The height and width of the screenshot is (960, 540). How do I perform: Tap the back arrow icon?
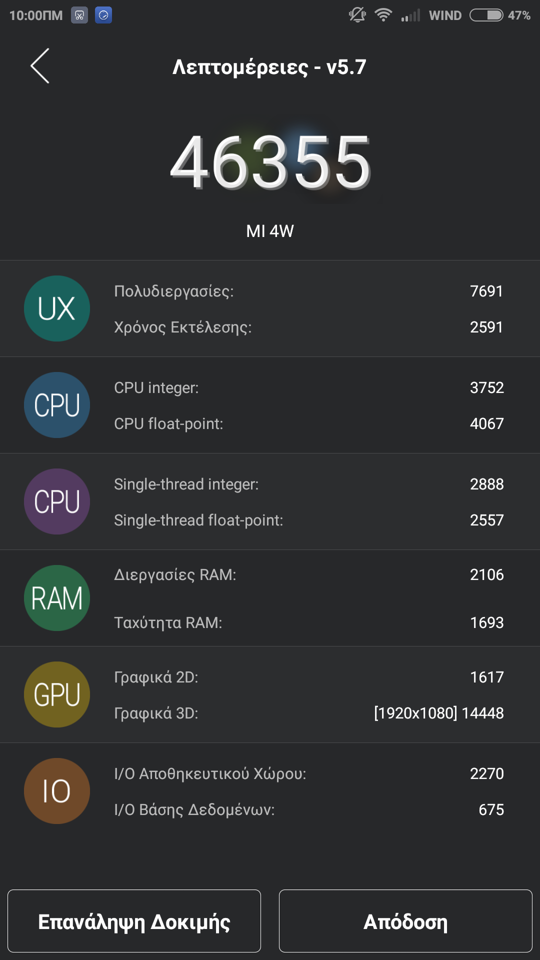(40, 66)
